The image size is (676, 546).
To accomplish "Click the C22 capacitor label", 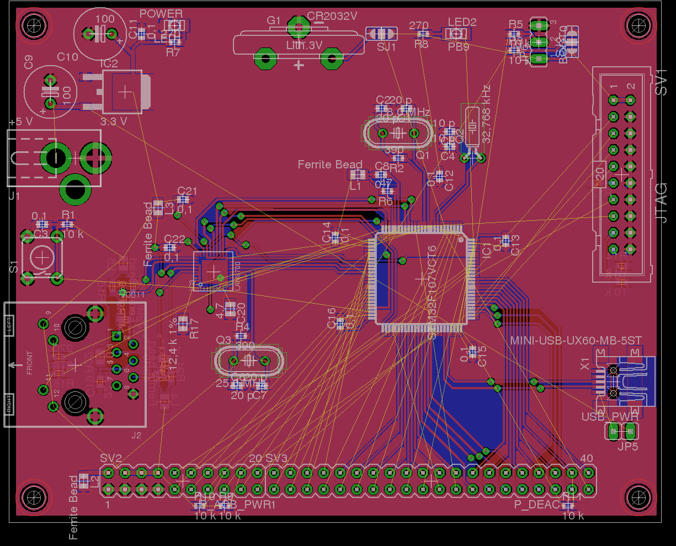I will pyautogui.click(x=175, y=239).
